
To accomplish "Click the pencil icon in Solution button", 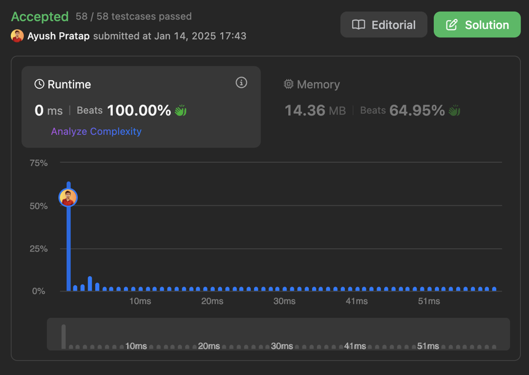I will click(x=451, y=24).
